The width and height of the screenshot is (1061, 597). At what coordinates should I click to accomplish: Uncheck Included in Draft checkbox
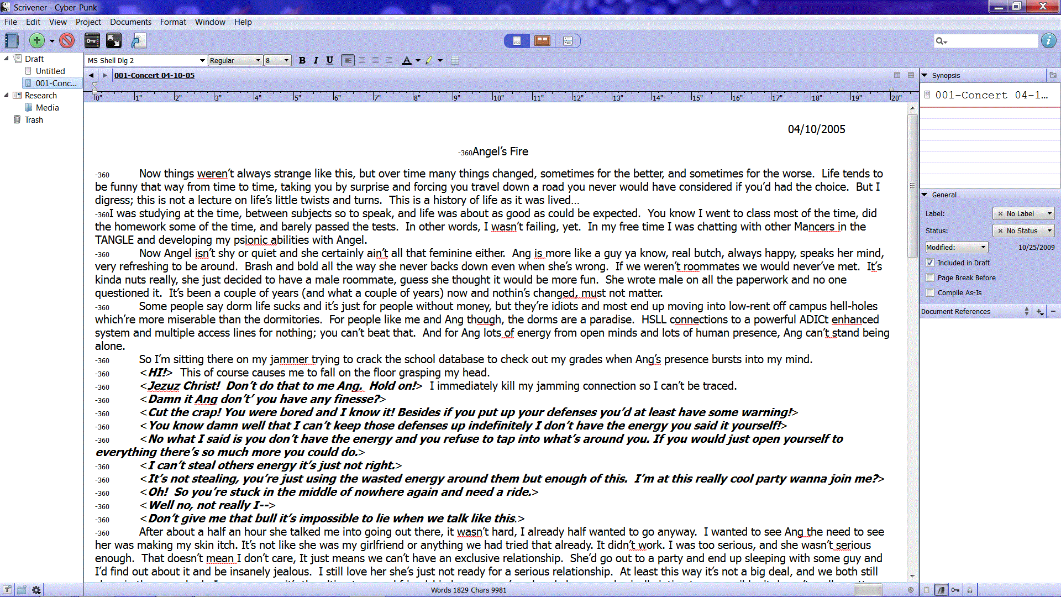click(930, 263)
